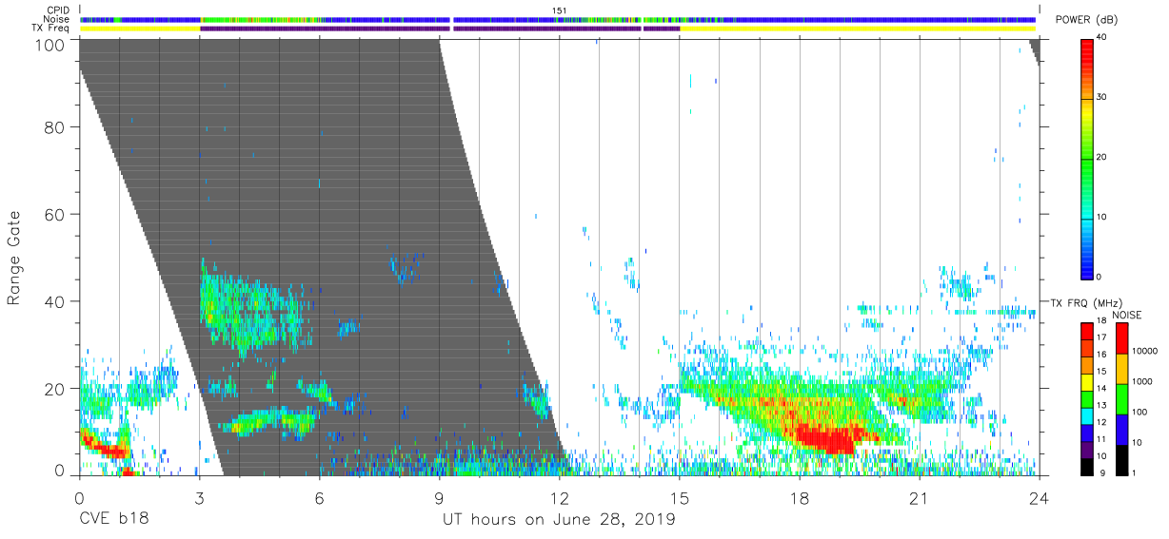This screenshot has height=539, width=1169.
Task: Click the CPID value "151"
Action: pyautogui.click(x=560, y=10)
